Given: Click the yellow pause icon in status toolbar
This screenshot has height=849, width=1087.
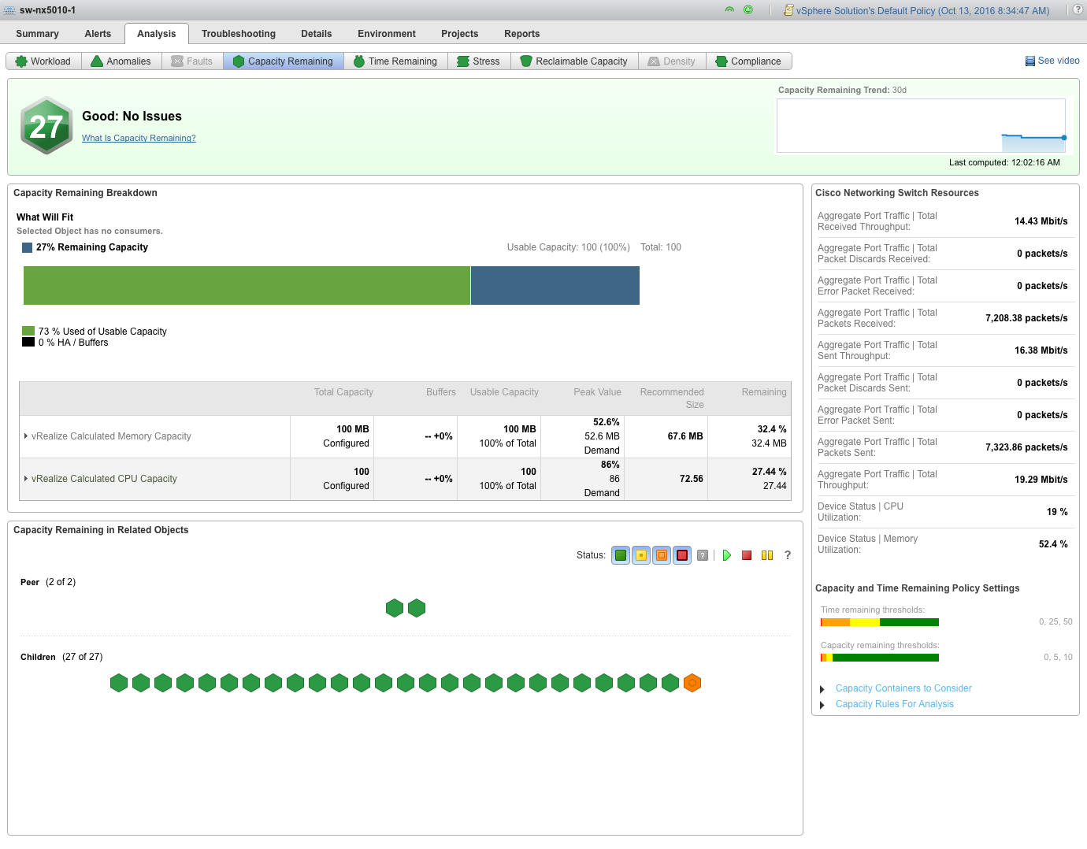Looking at the screenshot, I should pos(767,555).
